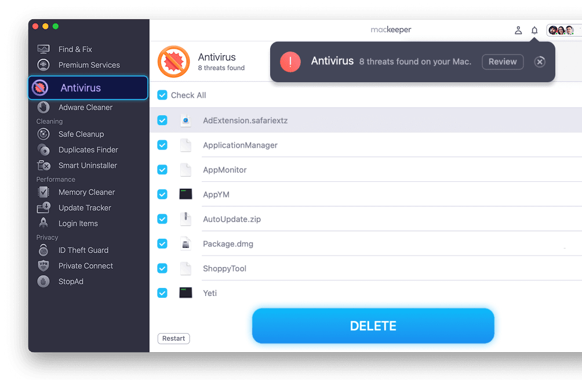Click the large Antivirus header icon

[174, 61]
